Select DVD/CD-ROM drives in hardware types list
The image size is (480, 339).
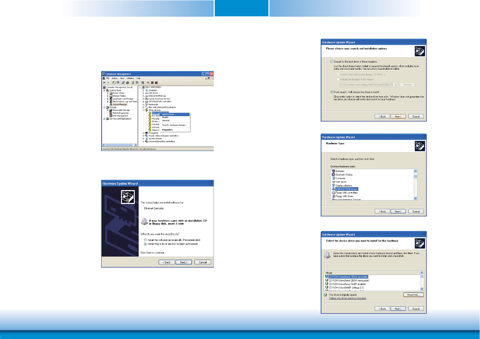(347, 189)
